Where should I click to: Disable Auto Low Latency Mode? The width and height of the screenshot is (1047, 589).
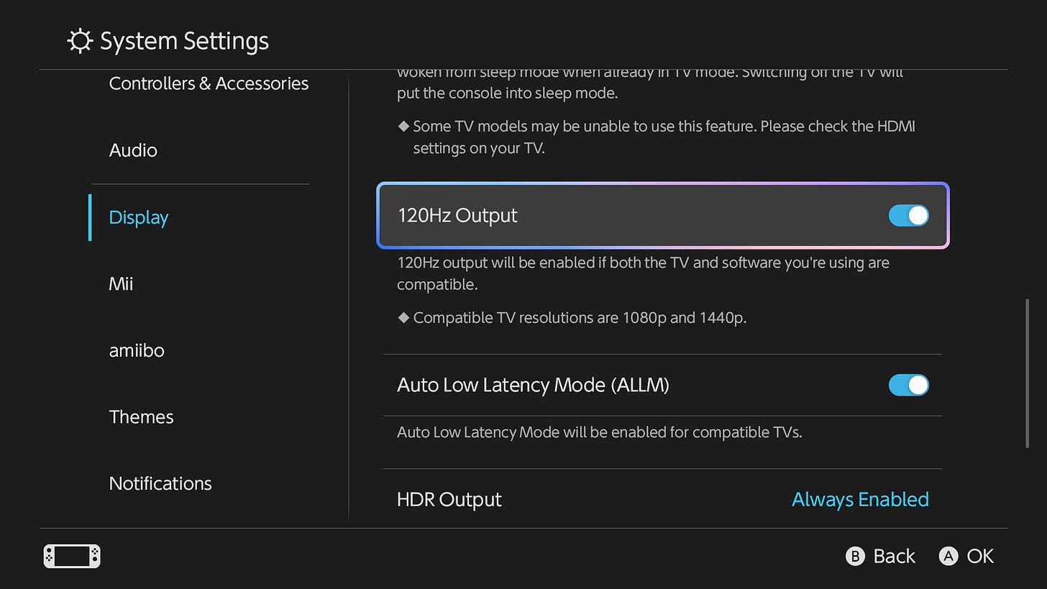pyautogui.click(x=908, y=385)
